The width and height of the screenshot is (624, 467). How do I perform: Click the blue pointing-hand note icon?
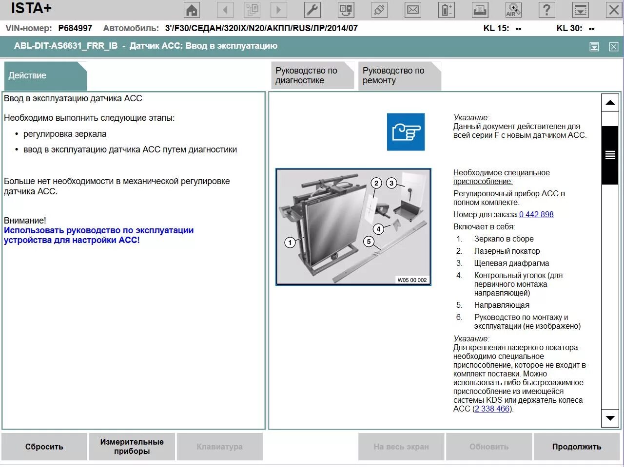pos(406,132)
